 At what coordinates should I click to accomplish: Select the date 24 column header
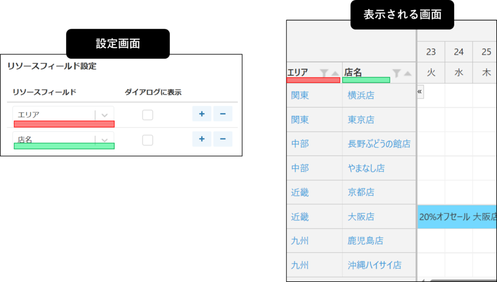coord(459,52)
